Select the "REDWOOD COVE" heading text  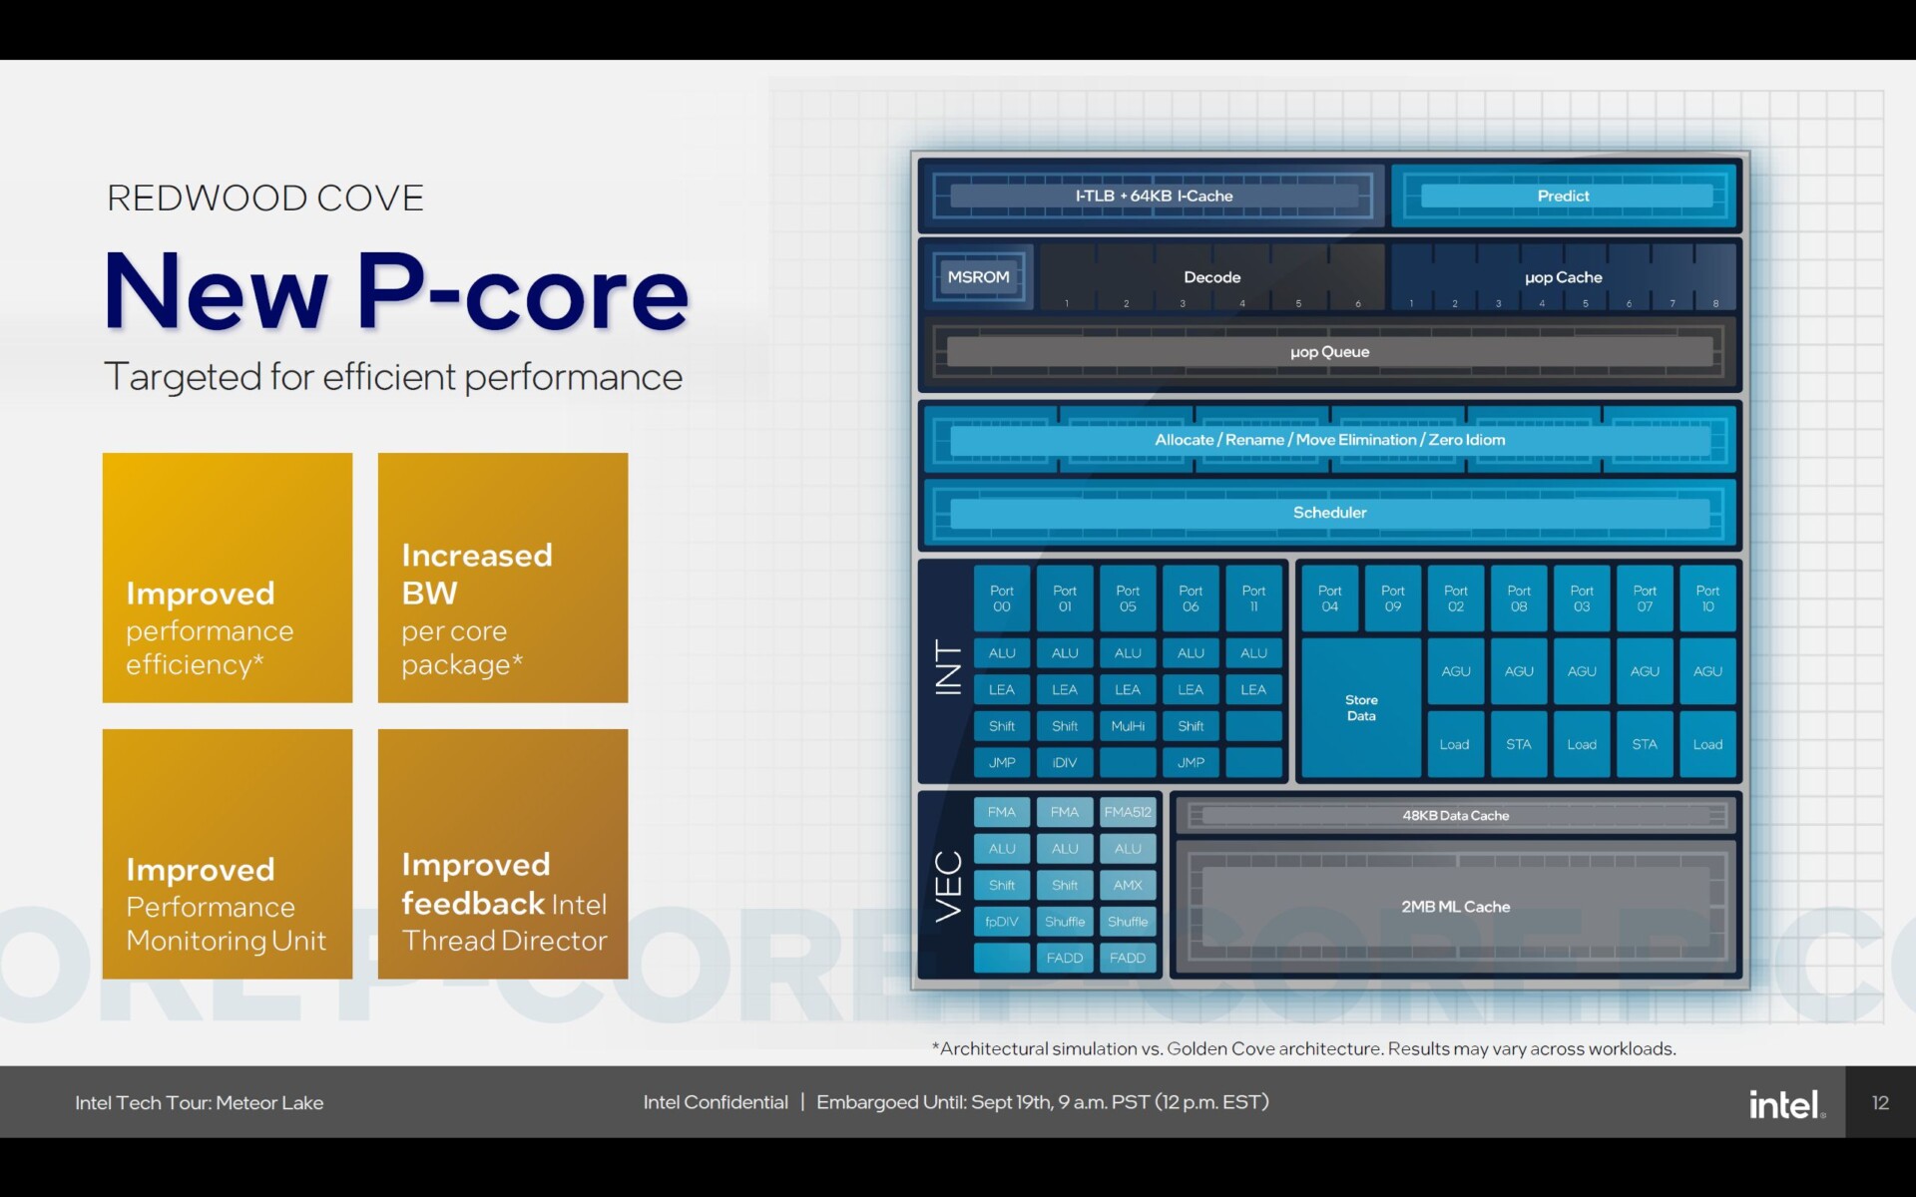(x=265, y=198)
